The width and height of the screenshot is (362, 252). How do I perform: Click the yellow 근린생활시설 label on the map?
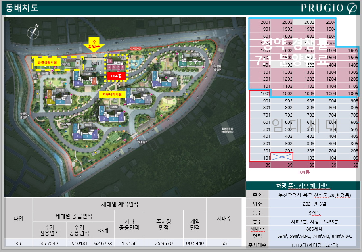click(47, 62)
